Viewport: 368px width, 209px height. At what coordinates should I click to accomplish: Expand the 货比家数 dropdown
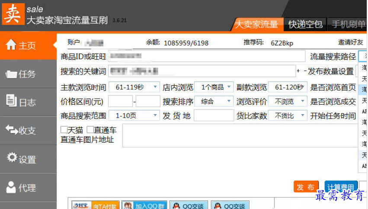pyautogui.click(x=288, y=116)
